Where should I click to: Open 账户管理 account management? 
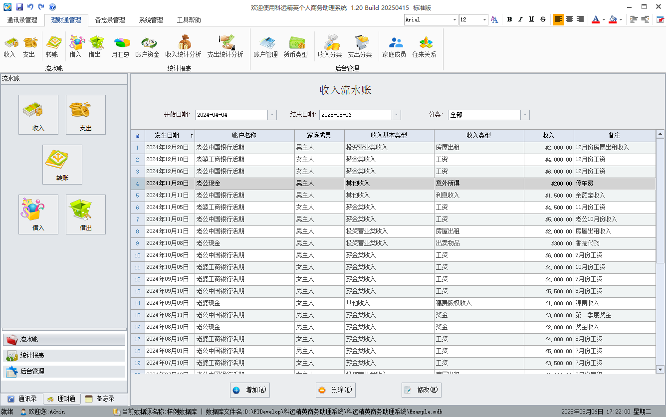(265, 46)
